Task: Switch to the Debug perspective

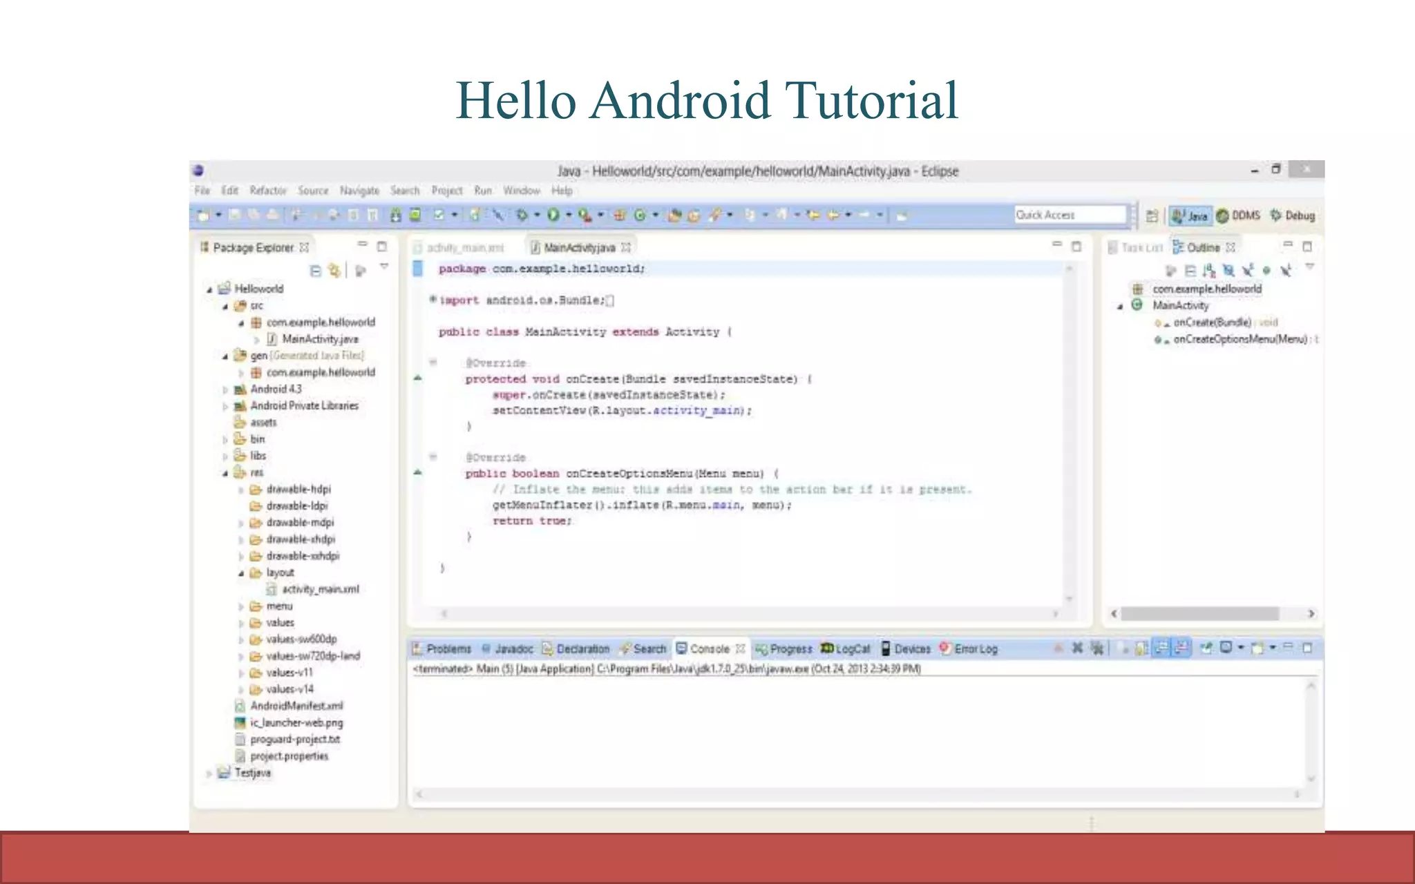Action: (x=1293, y=215)
